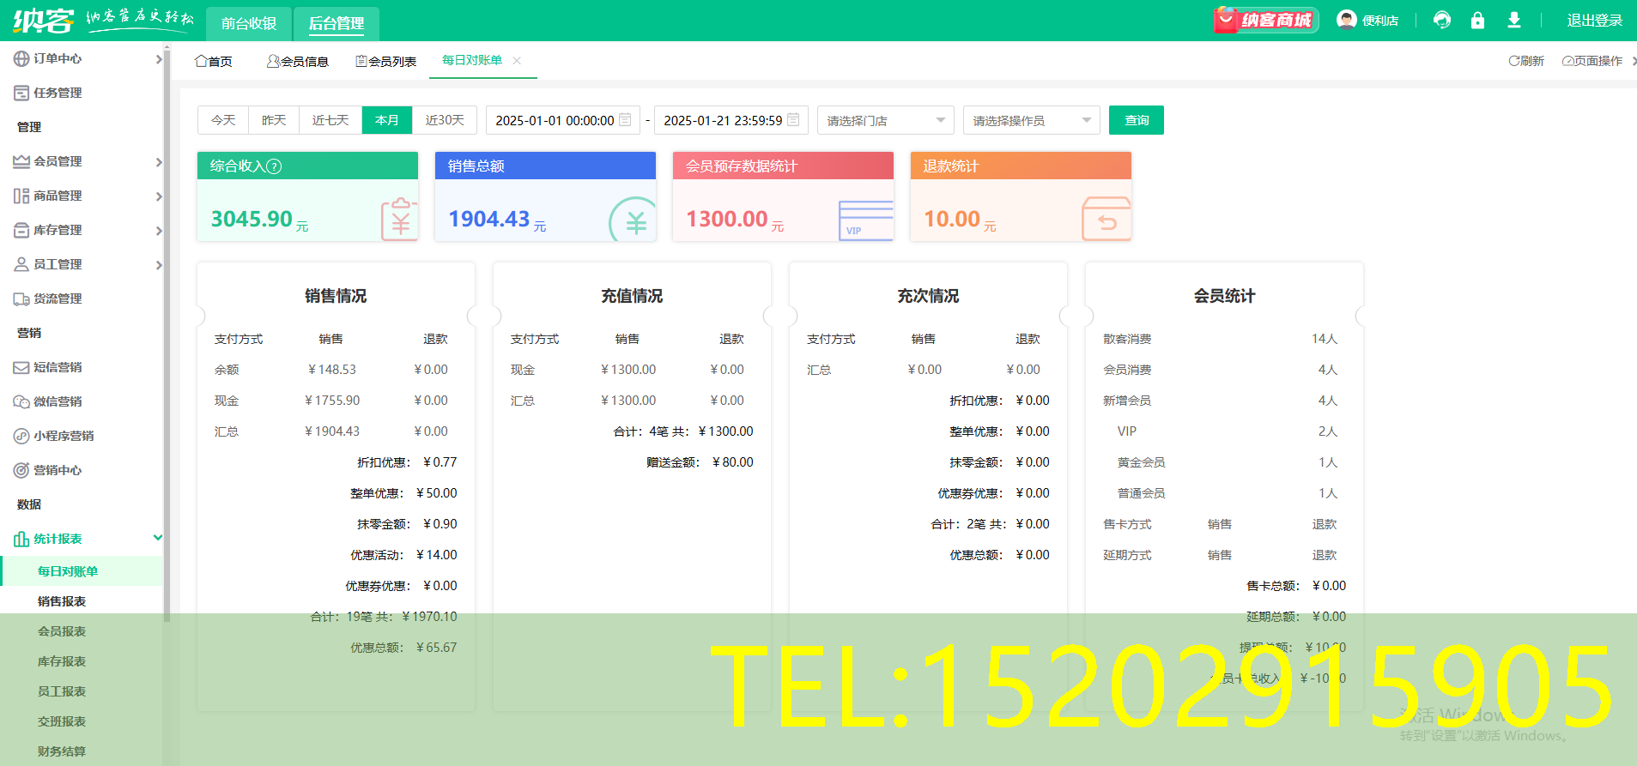
Task: Click the 便利店 user avatar
Action: pos(1347,20)
